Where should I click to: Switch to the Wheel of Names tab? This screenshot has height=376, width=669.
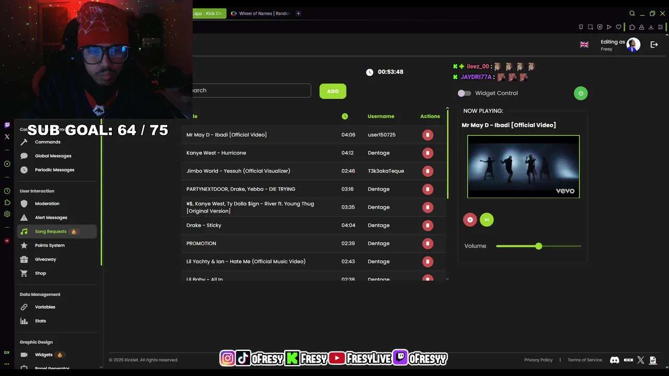[260, 14]
